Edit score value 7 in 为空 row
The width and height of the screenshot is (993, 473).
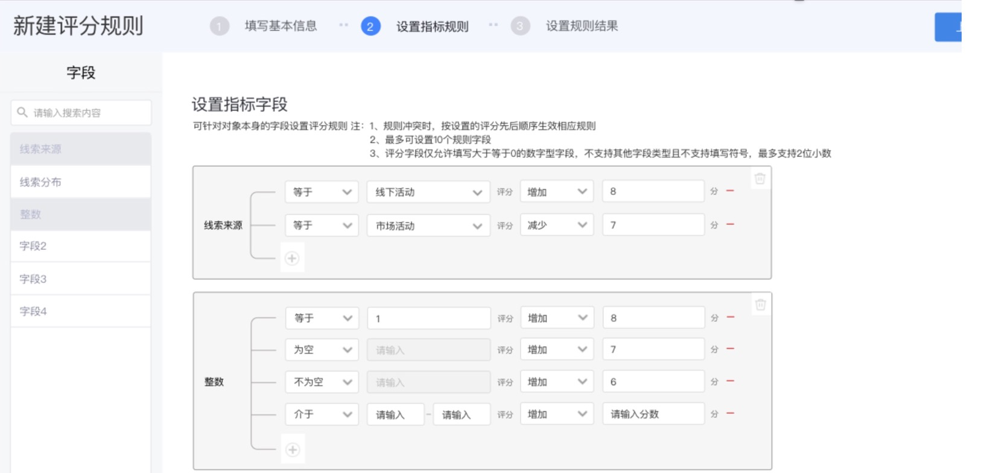[x=653, y=349]
